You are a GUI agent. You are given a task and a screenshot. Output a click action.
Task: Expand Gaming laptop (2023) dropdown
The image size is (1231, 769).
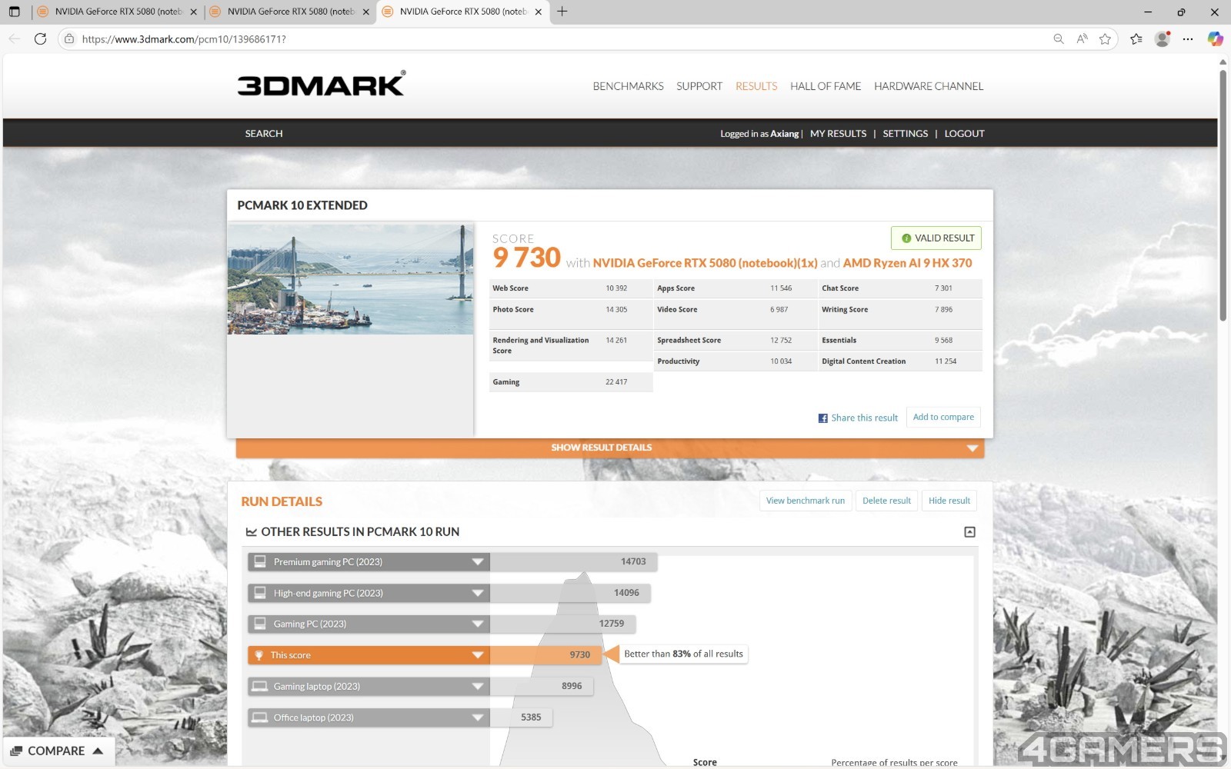[x=478, y=686]
